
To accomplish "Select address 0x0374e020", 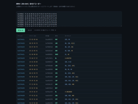I will point(21,43).
